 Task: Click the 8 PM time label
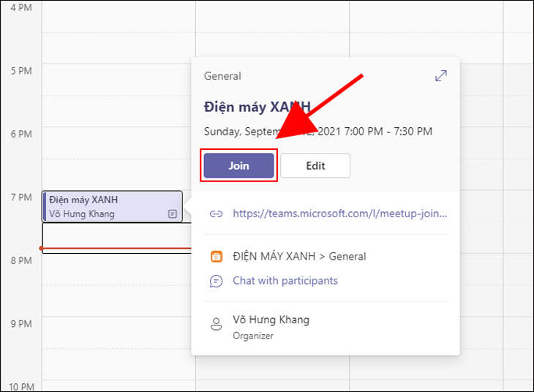pos(21,260)
